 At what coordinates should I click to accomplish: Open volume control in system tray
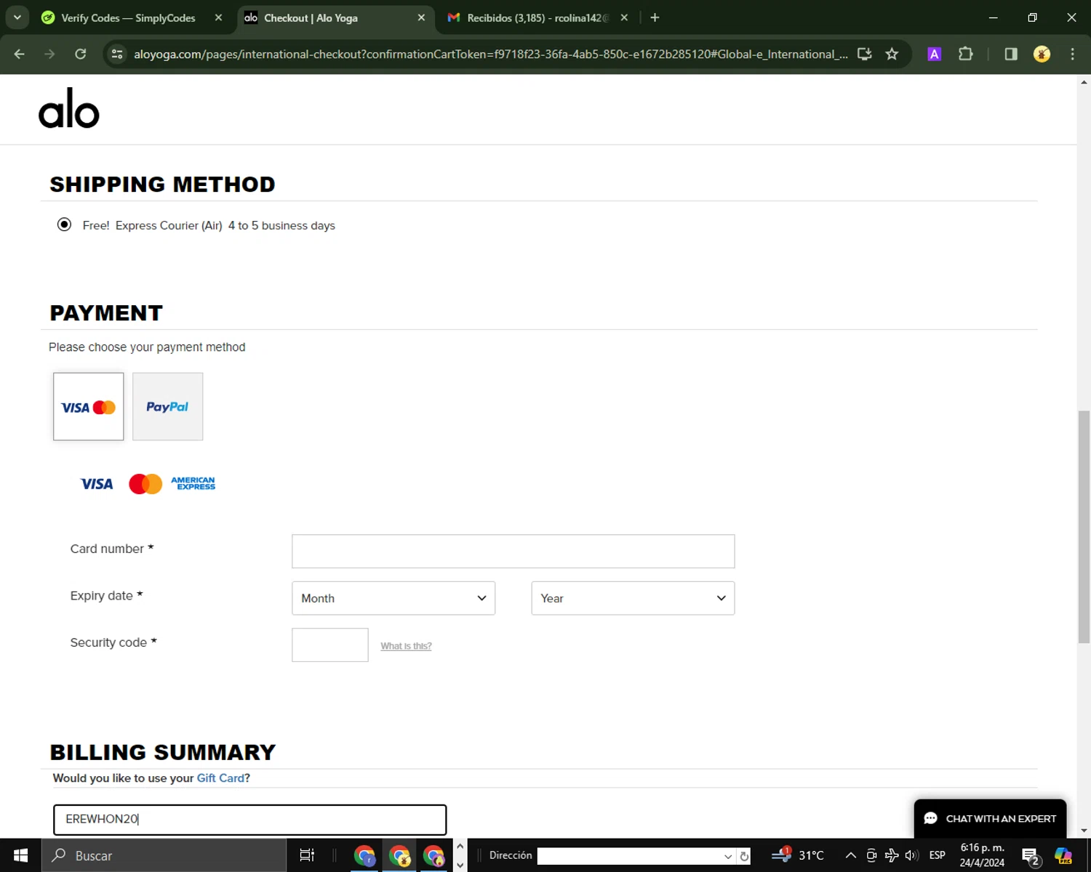911,855
